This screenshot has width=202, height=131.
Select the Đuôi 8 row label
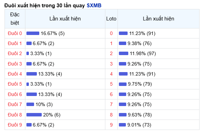tap(15, 115)
